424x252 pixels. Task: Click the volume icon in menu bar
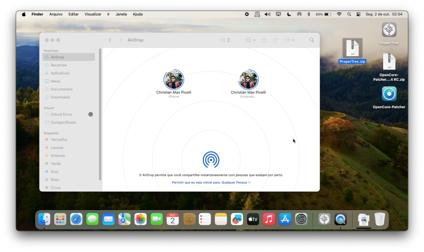(x=268, y=14)
